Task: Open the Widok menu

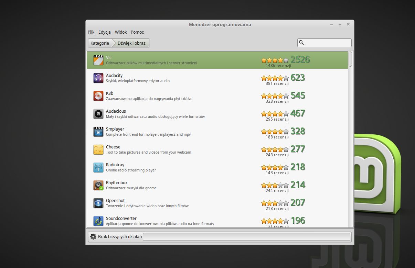Action: (121, 32)
